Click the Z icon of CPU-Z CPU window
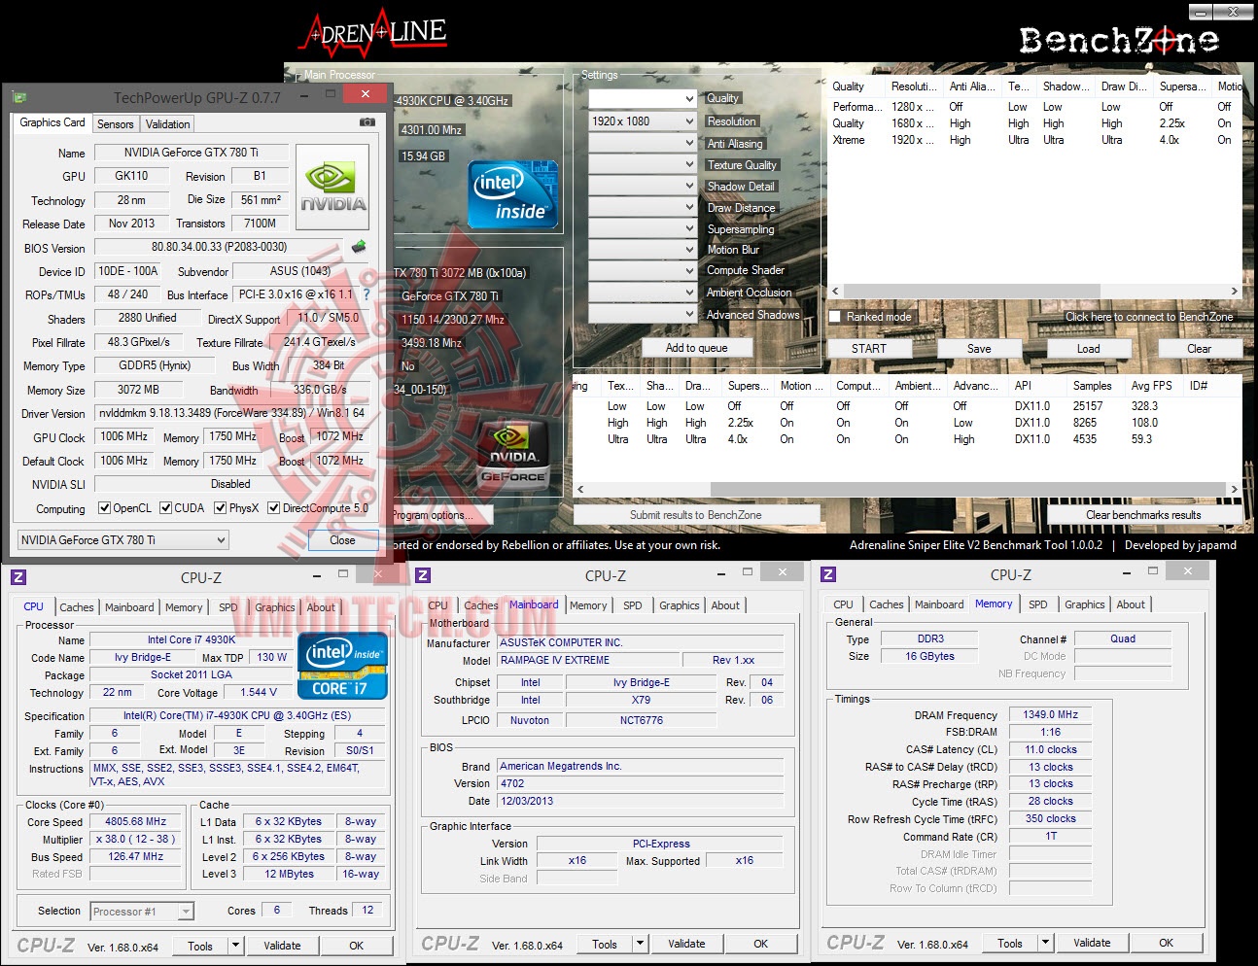This screenshot has height=966, width=1258. (18, 577)
